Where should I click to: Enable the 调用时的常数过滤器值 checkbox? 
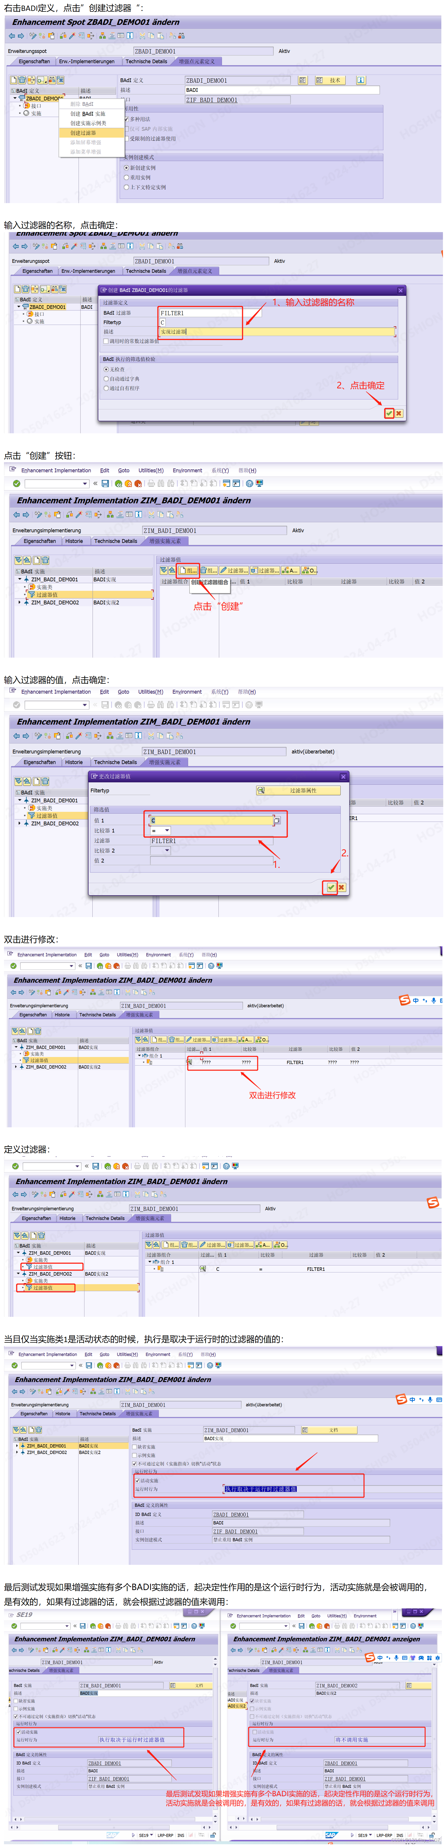click(x=106, y=341)
